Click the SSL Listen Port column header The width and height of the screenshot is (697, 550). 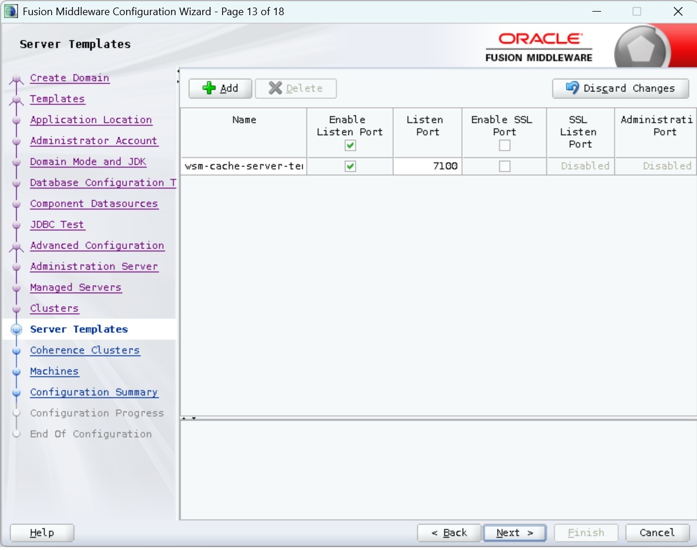click(581, 133)
